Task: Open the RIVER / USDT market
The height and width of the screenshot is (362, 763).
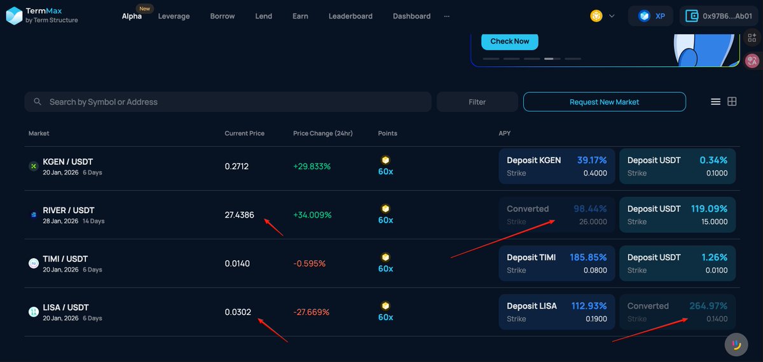Action: click(69, 211)
